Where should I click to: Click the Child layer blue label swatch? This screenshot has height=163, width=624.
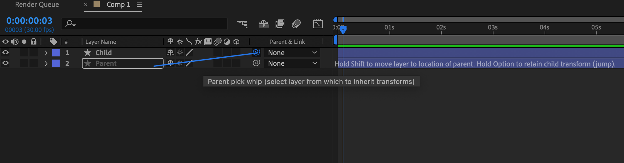click(56, 53)
